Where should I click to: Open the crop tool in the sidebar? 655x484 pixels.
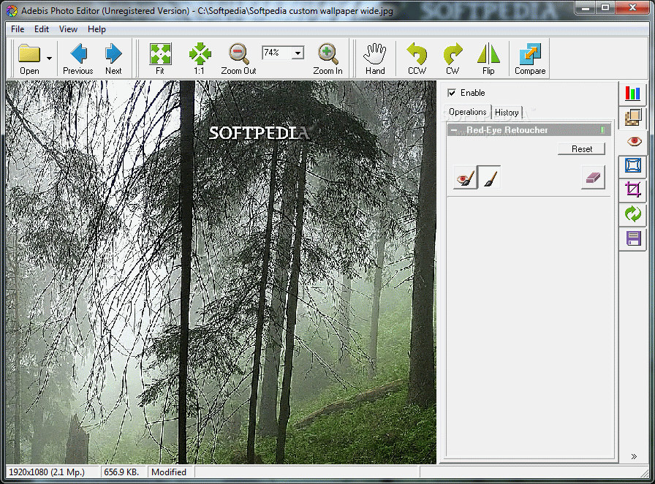pyautogui.click(x=633, y=189)
